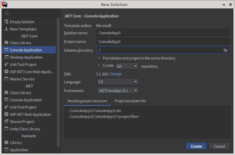Select Empty Solution in template list

pyautogui.click(x=29, y=22)
